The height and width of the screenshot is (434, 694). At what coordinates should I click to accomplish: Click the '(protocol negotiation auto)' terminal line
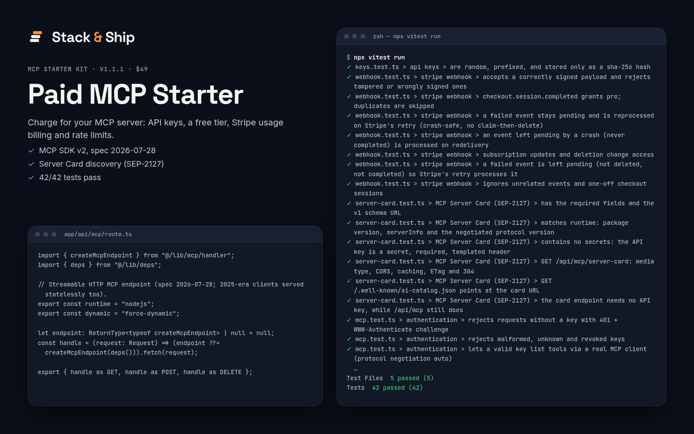403,358
